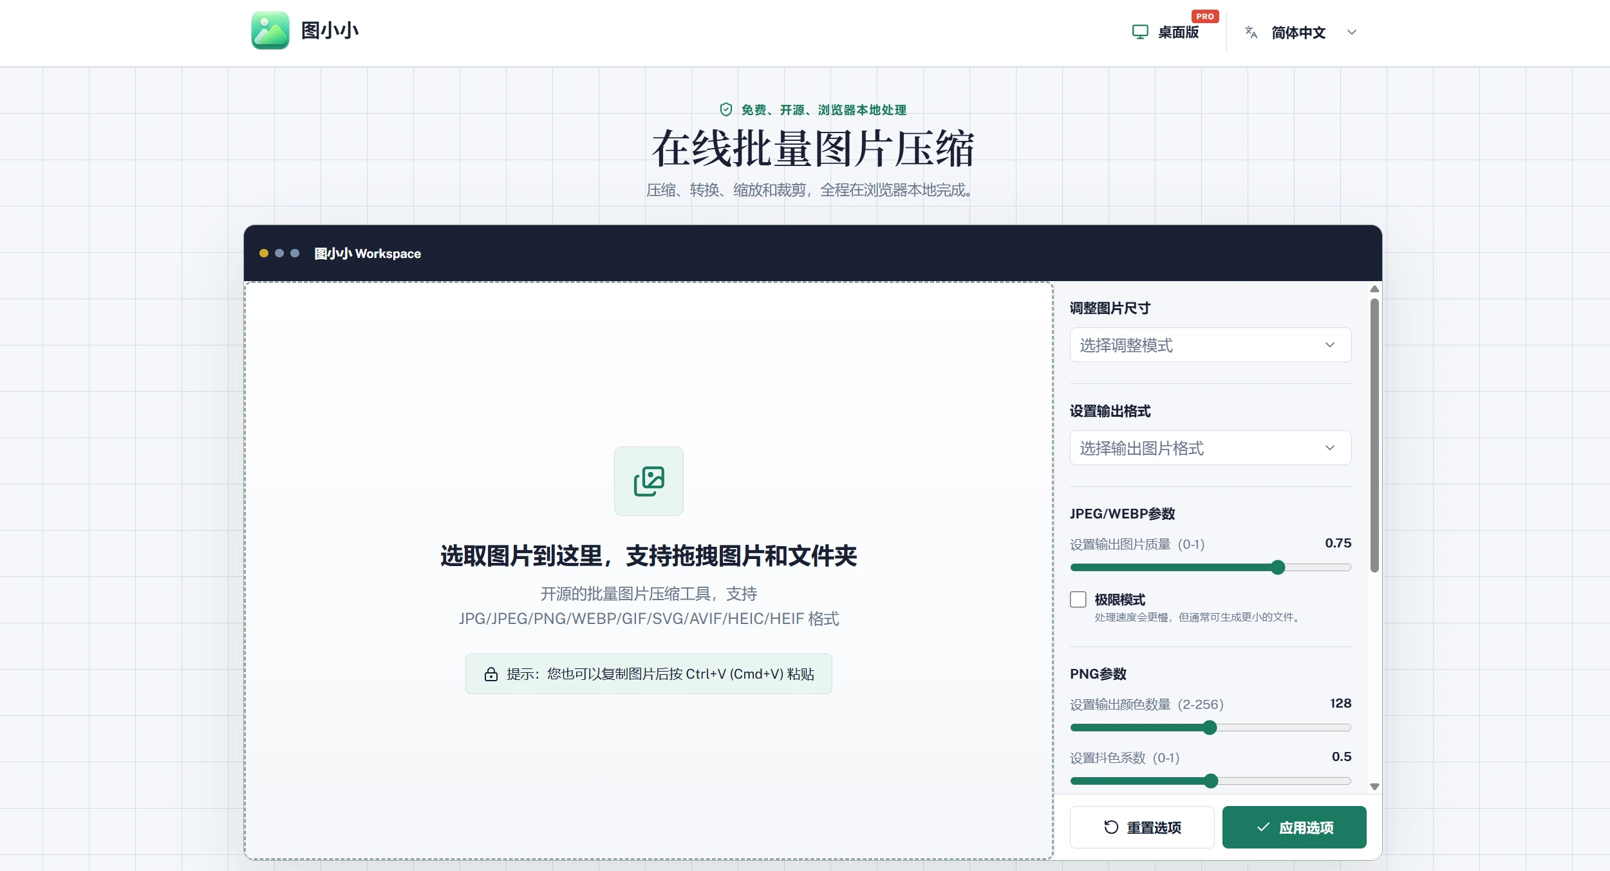
Task: Click the 应用选项 button
Action: tap(1294, 827)
